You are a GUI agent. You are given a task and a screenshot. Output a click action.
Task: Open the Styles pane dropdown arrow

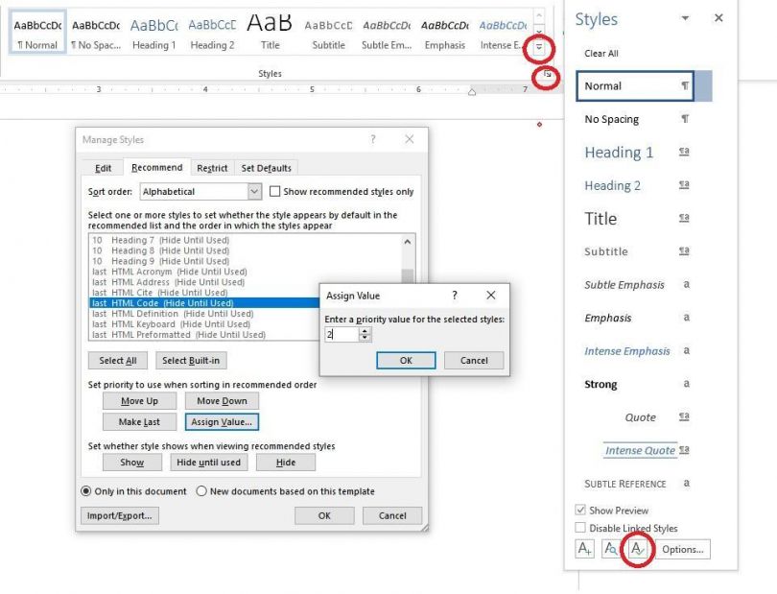click(685, 19)
